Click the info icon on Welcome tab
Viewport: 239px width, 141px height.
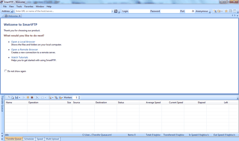click(x=6, y=16)
